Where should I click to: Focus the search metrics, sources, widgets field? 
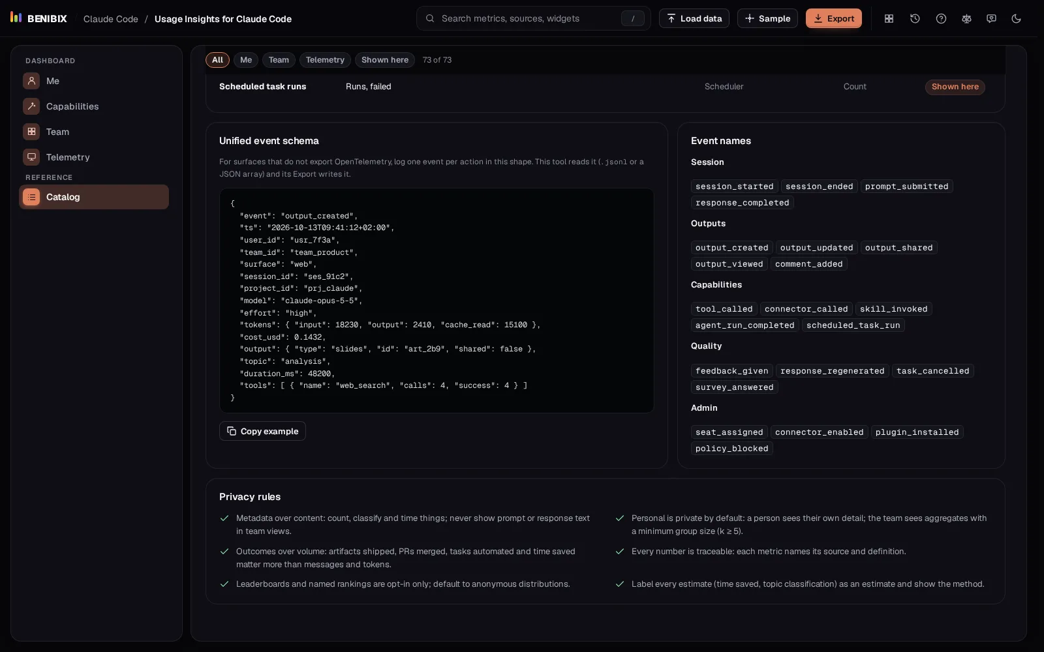click(533, 18)
